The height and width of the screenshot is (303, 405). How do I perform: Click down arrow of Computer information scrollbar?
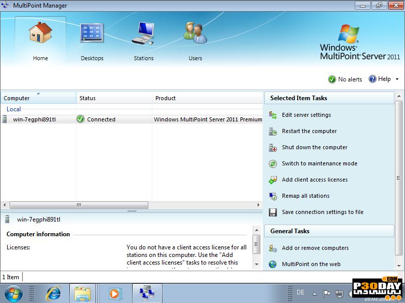[257, 264]
